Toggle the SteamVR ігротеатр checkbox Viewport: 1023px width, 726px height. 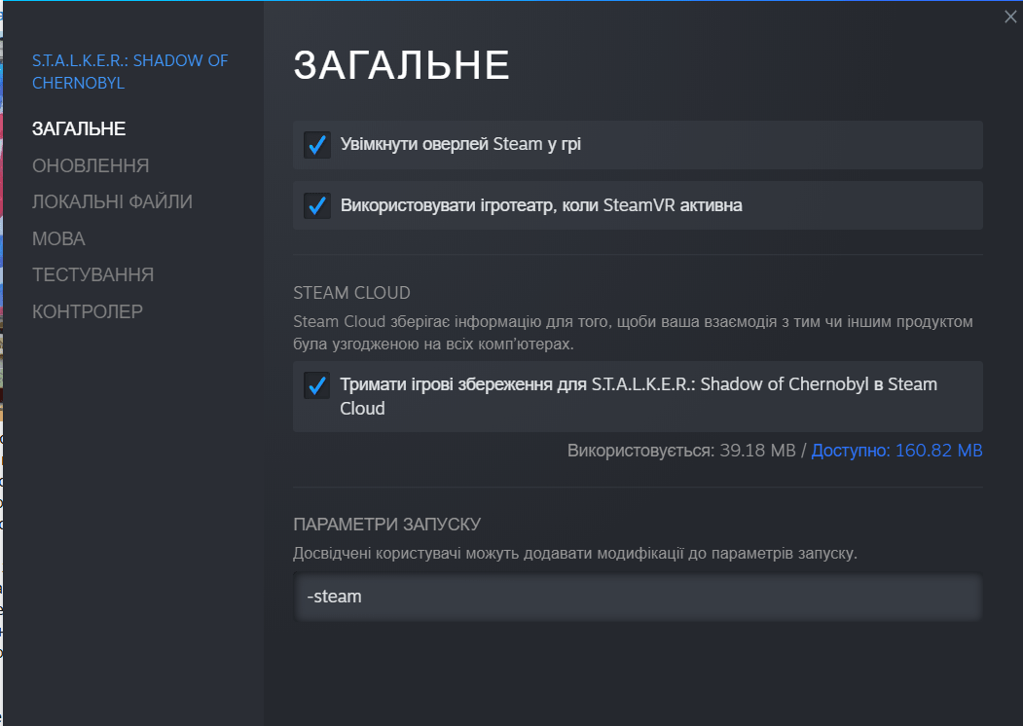tap(317, 205)
